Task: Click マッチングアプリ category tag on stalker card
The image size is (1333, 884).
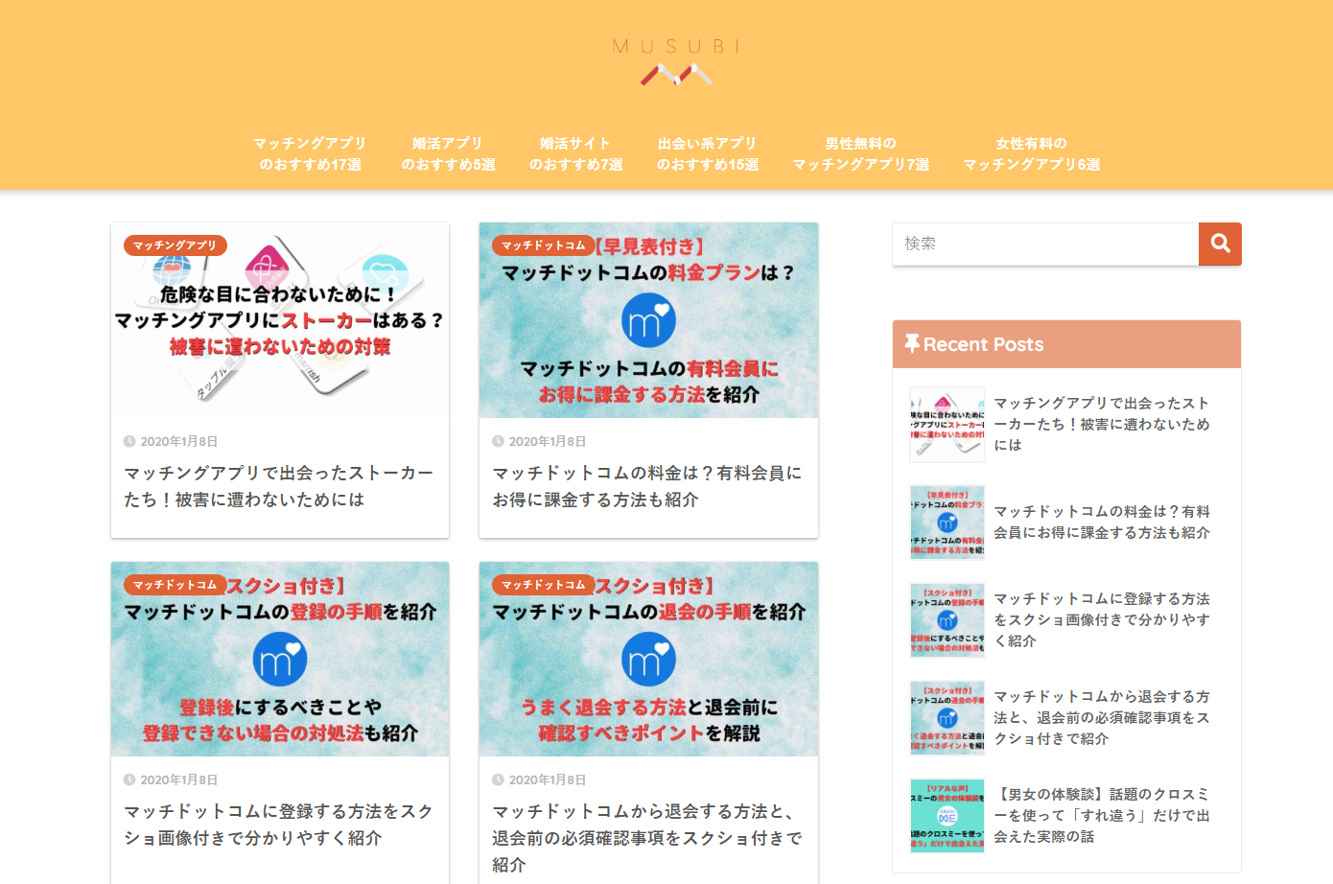Action: pyautogui.click(x=175, y=245)
